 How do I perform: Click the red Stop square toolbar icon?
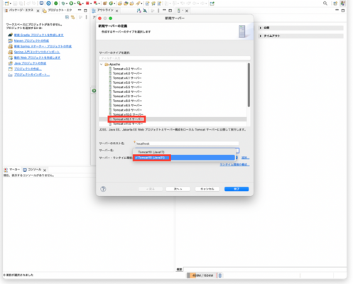[87, 4]
